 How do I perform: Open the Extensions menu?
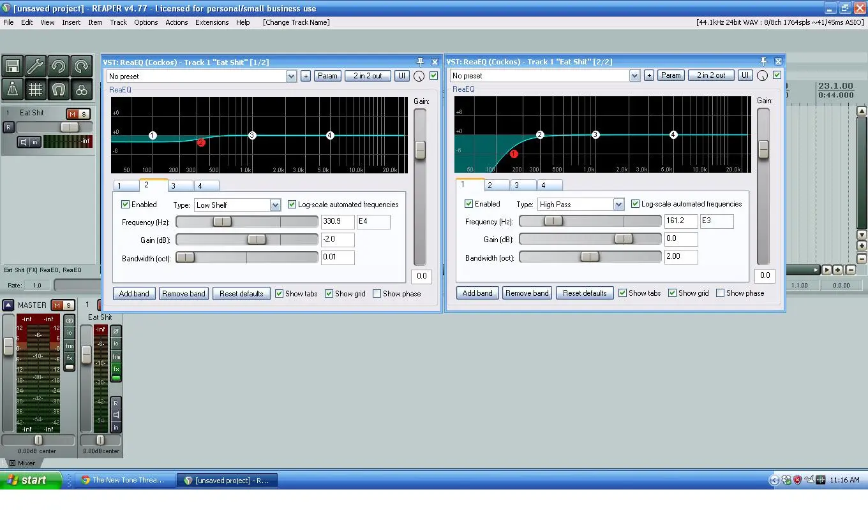click(212, 22)
